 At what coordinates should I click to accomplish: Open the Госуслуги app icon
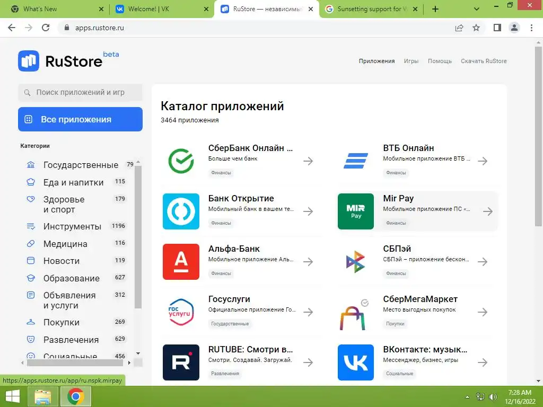[x=181, y=312]
